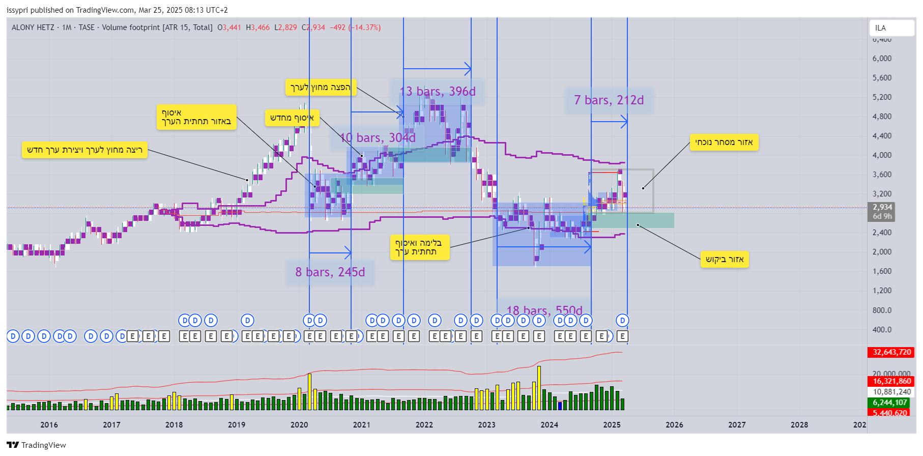Click the ALONY HETZ symbol title
923x456 pixels.
tap(33, 27)
